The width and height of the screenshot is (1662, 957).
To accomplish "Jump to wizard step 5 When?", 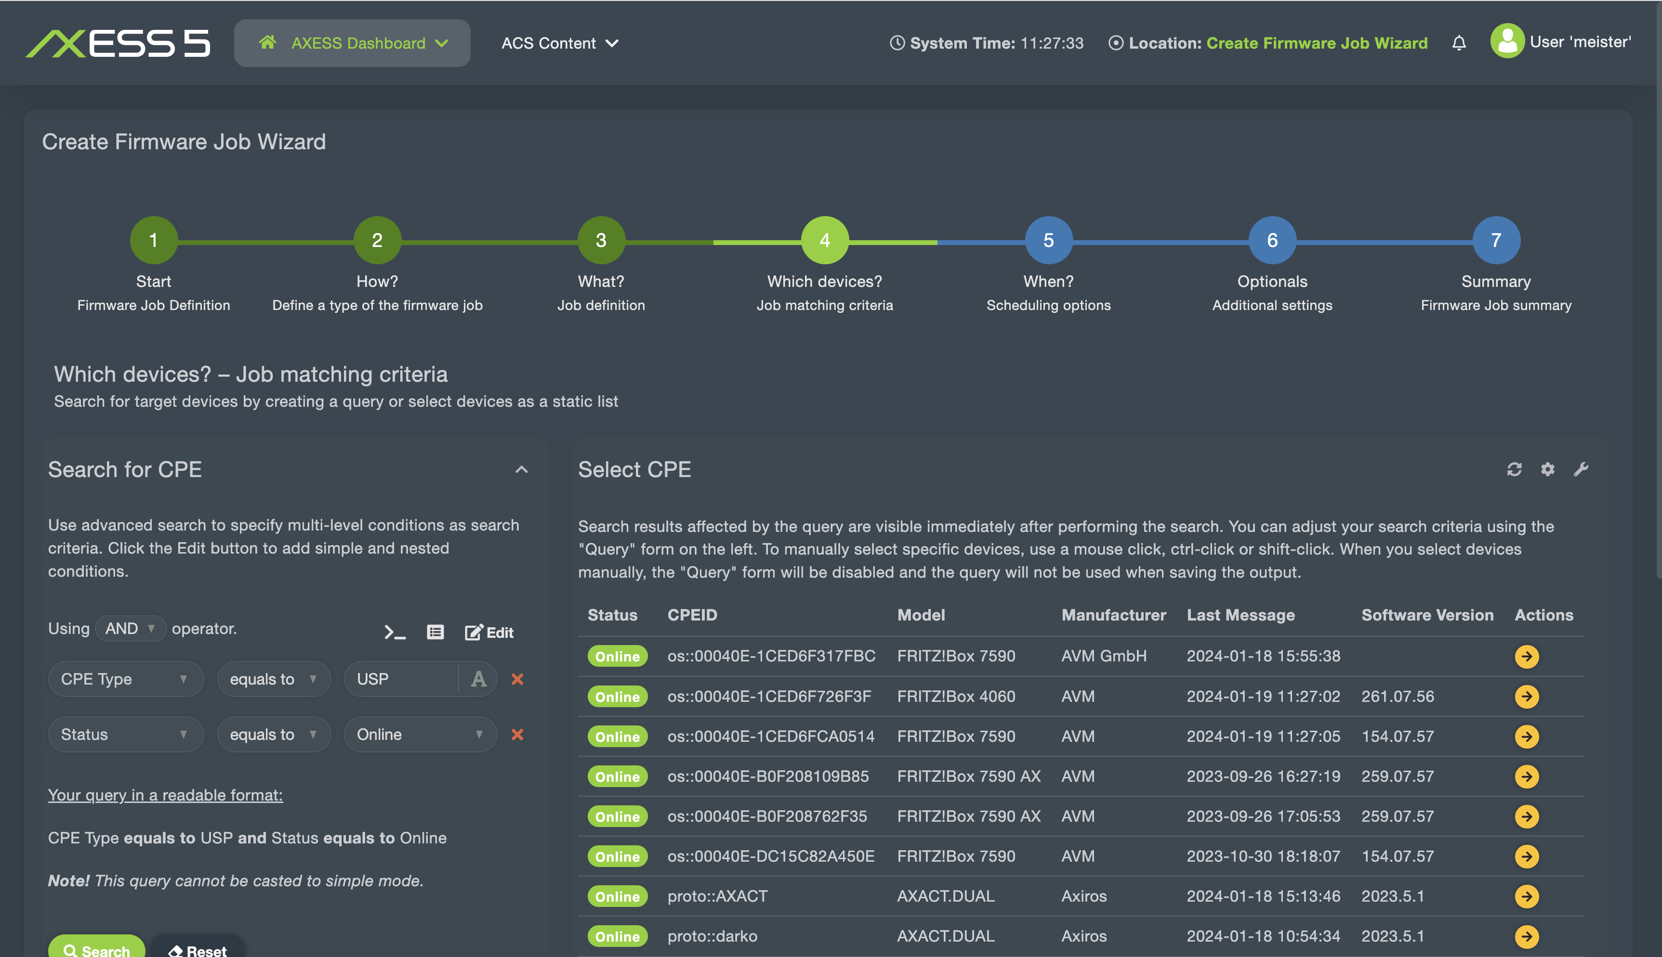I will pyautogui.click(x=1048, y=240).
